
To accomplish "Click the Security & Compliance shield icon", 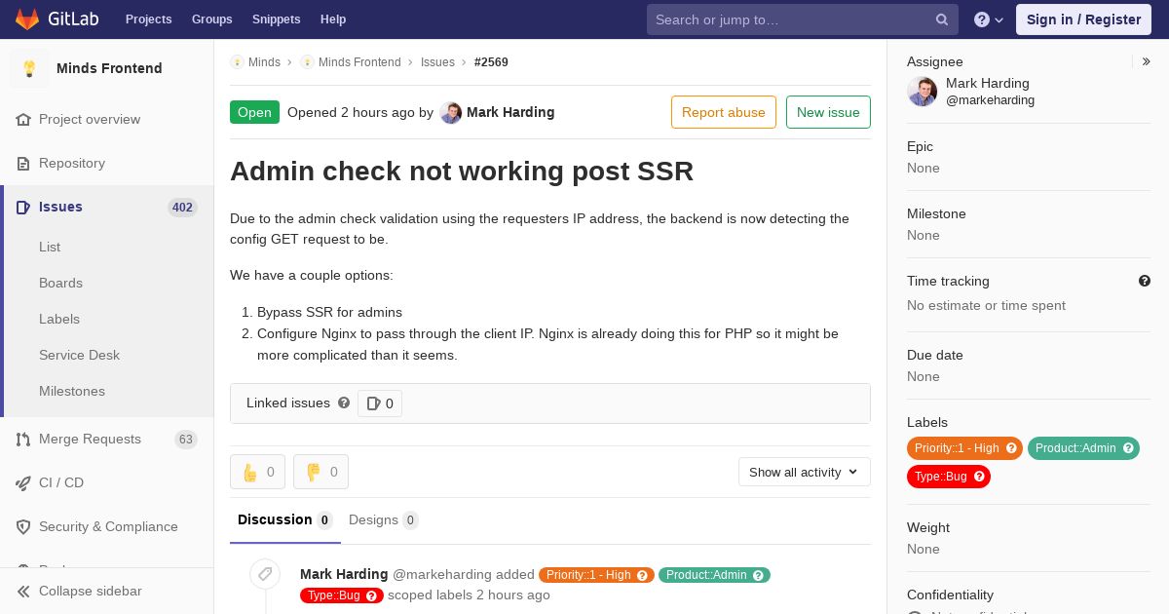I will click(x=23, y=526).
